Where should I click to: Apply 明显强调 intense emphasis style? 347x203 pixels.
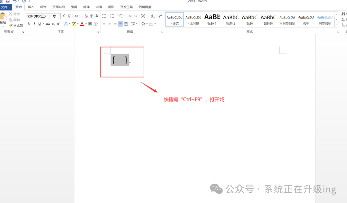(325, 20)
